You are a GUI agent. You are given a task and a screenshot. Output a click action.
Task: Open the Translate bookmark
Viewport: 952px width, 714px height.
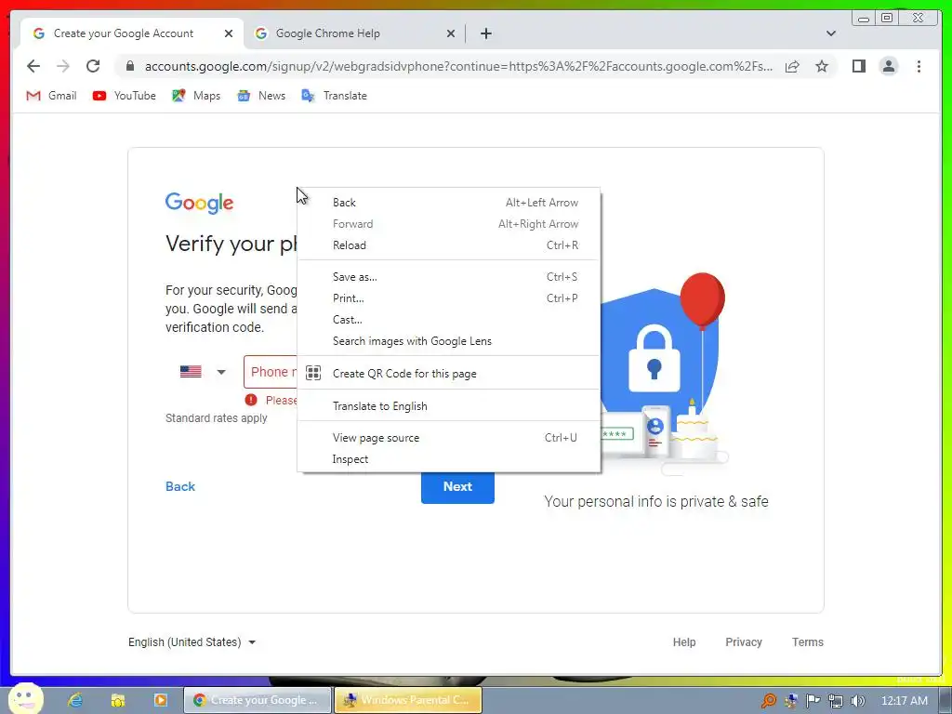(335, 96)
